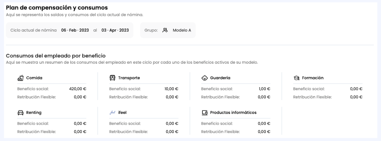
Task: Click the Formación graduation cap icon
Action: tap(296, 78)
